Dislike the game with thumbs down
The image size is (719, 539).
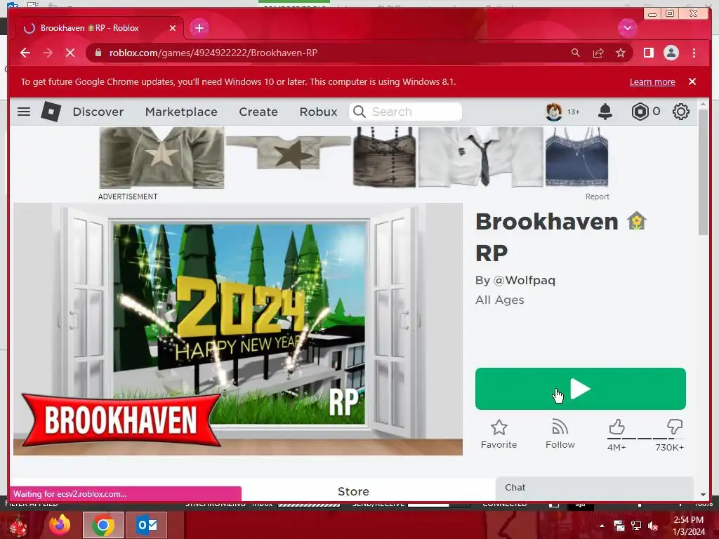pos(675,427)
